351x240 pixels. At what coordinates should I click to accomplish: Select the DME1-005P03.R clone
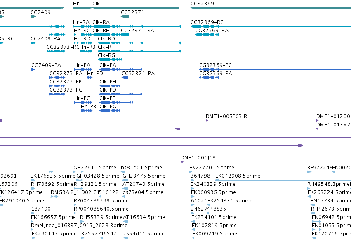(226, 116)
